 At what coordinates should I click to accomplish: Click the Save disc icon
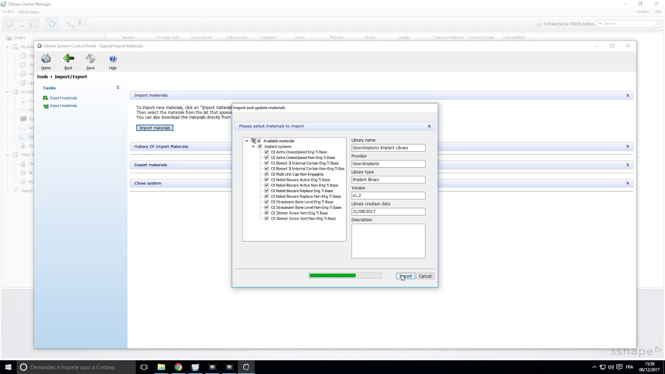point(90,59)
